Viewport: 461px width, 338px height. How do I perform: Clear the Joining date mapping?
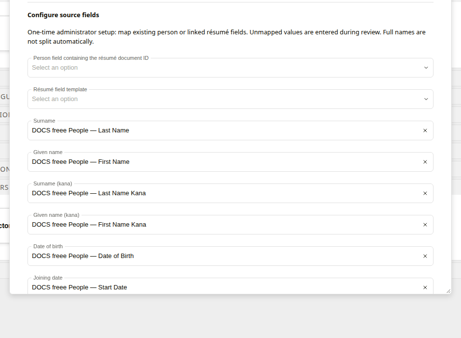425,287
